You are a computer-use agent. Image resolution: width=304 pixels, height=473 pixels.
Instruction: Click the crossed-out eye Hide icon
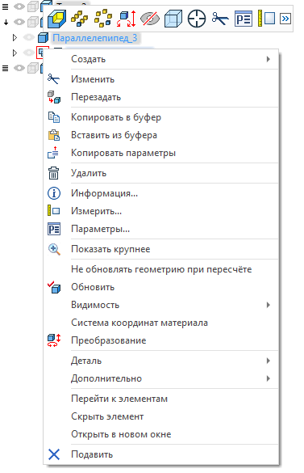pos(150,19)
